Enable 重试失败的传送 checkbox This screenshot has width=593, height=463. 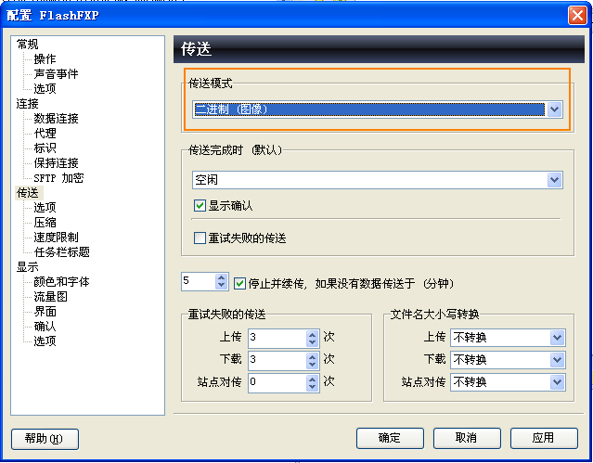click(x=200, y=238)
